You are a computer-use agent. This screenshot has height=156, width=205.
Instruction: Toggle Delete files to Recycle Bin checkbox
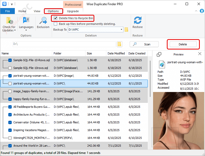56,18
